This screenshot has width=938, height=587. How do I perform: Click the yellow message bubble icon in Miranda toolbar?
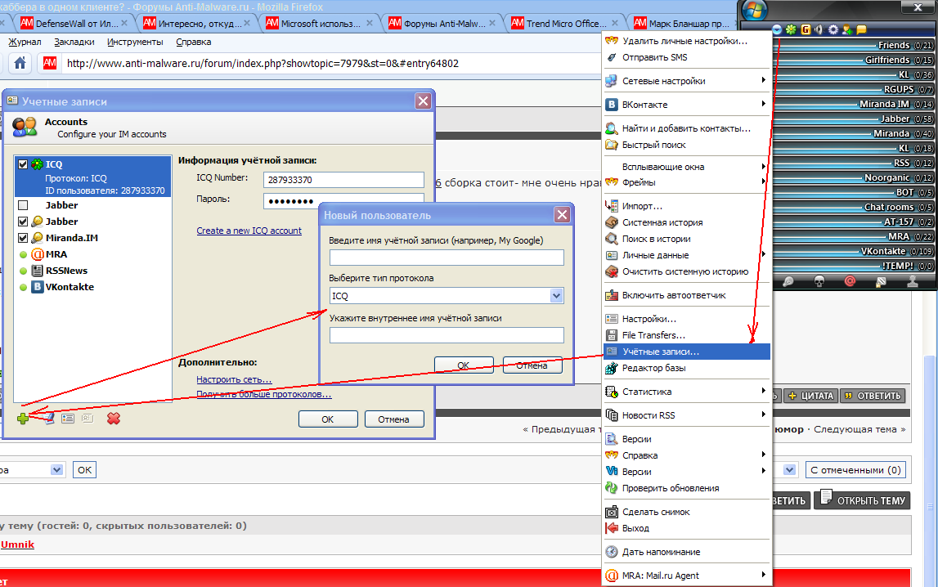[861, 29]
